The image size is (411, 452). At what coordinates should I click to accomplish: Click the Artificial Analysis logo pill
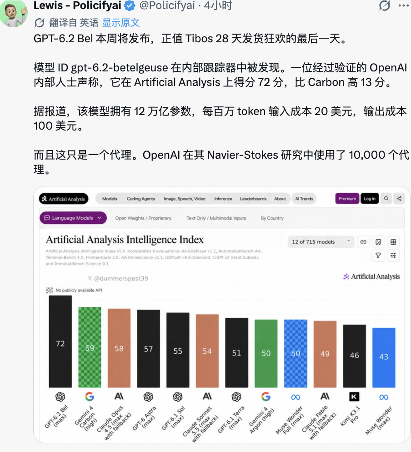tap(64, 199)
